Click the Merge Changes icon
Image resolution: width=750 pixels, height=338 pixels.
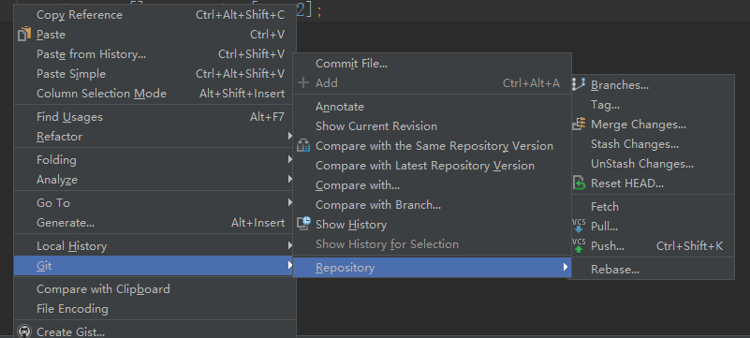coord(579,125)
